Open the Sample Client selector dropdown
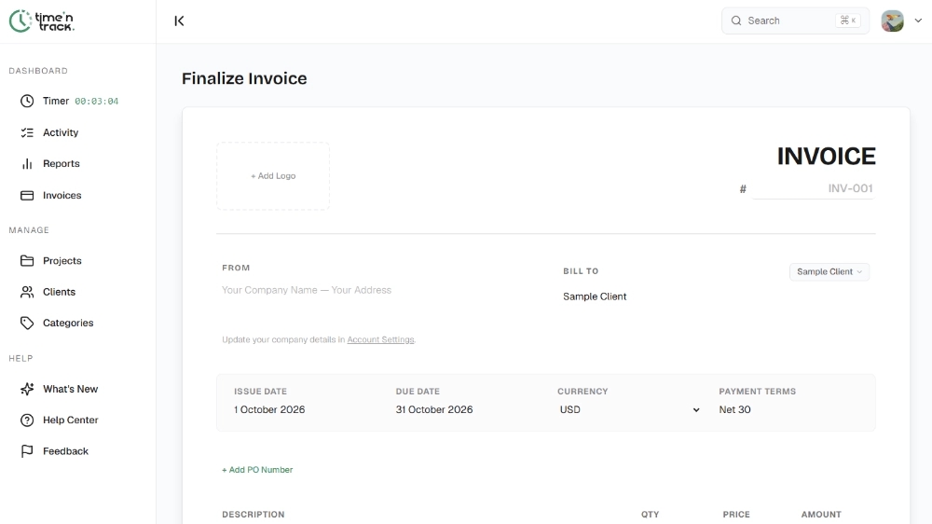 (829, 272)
